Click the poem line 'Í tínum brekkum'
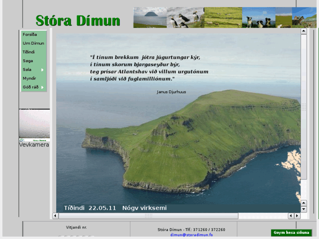319x239 pixels. click(x=145, y=57)
